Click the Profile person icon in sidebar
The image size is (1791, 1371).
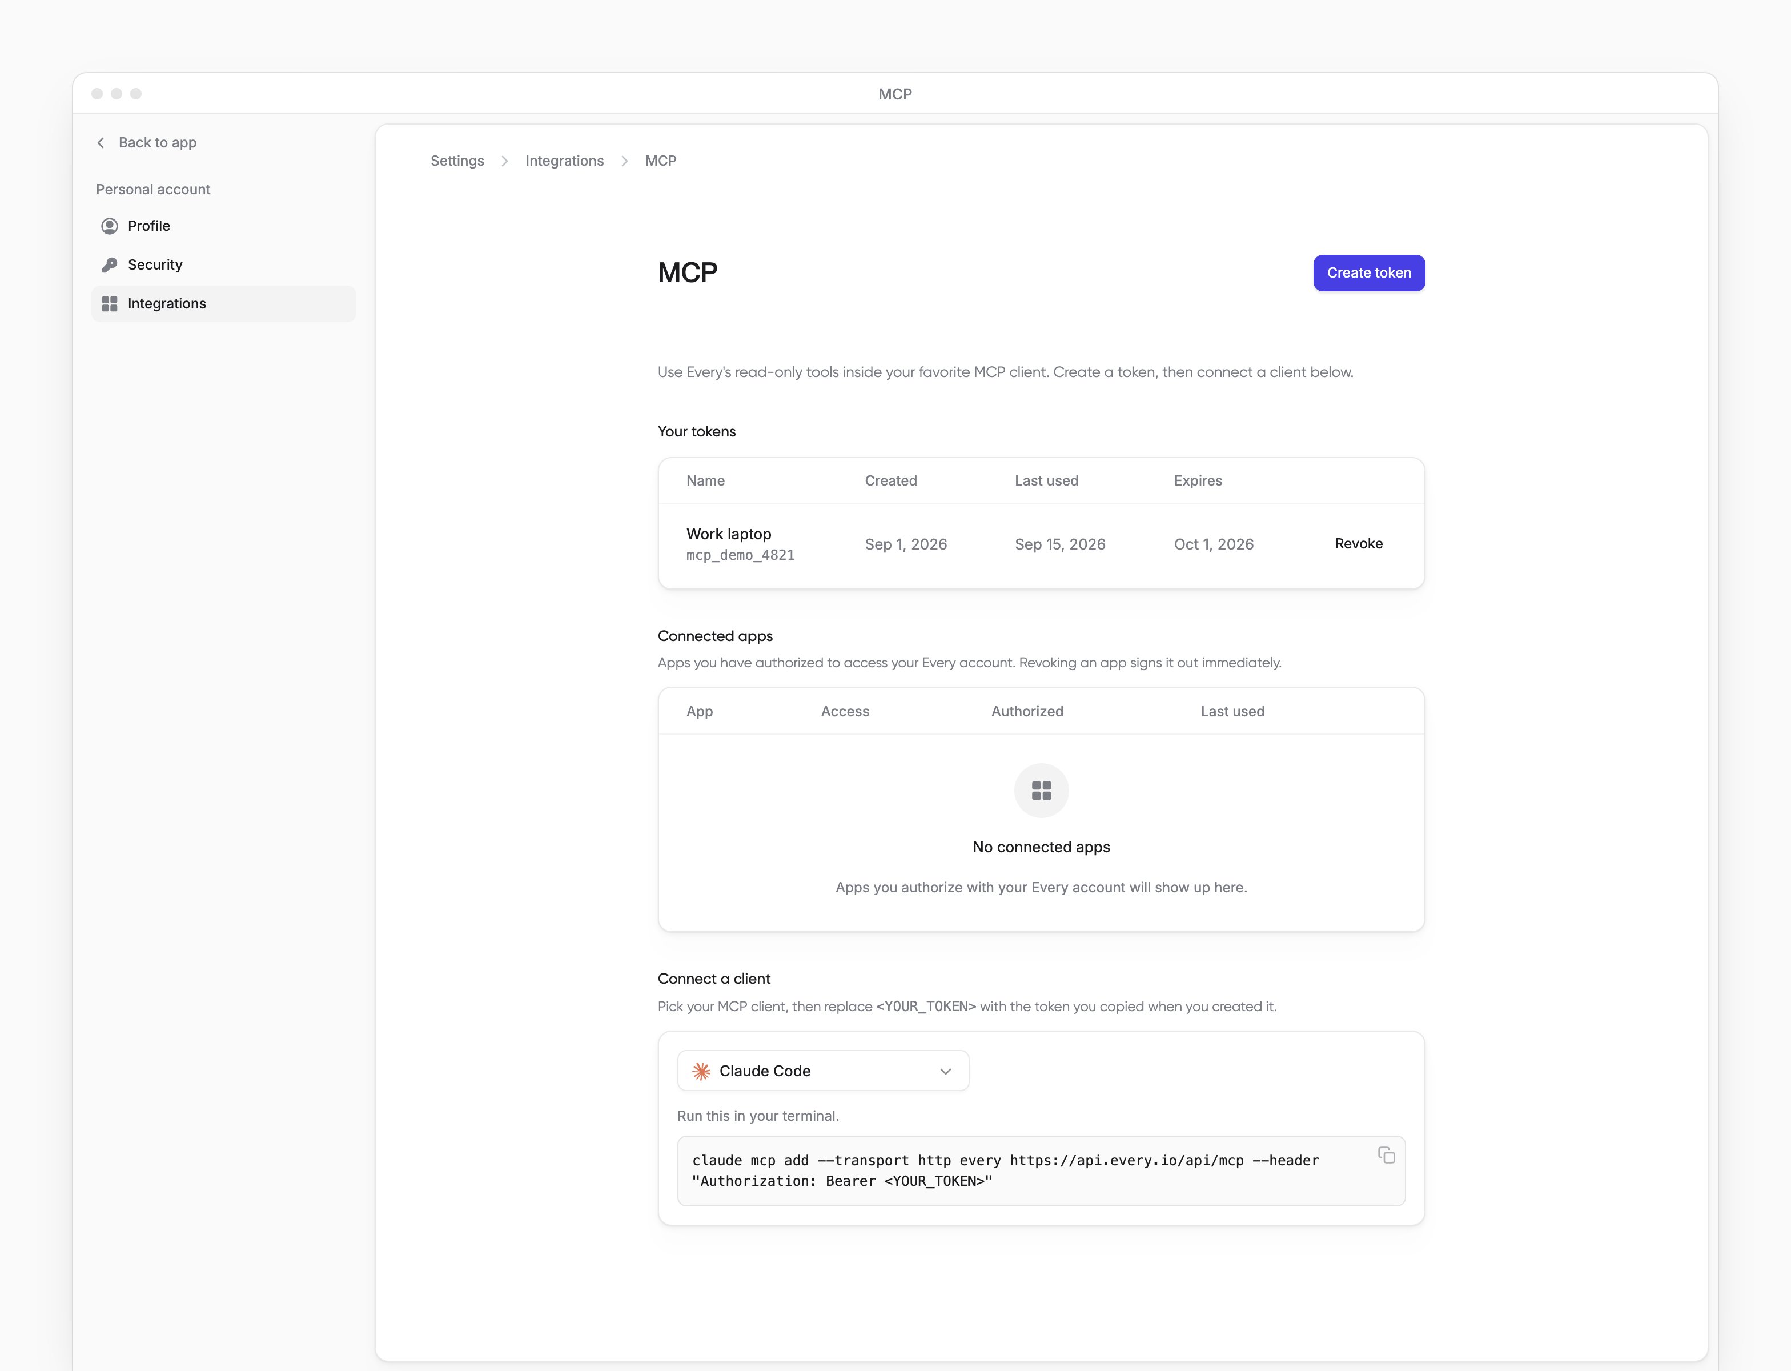pos(109,226)
